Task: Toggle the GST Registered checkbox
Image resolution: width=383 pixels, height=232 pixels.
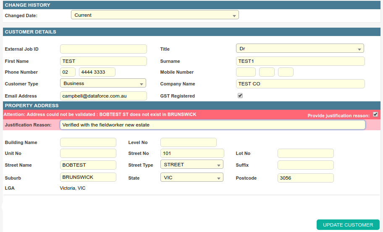Action: point(240,95)
